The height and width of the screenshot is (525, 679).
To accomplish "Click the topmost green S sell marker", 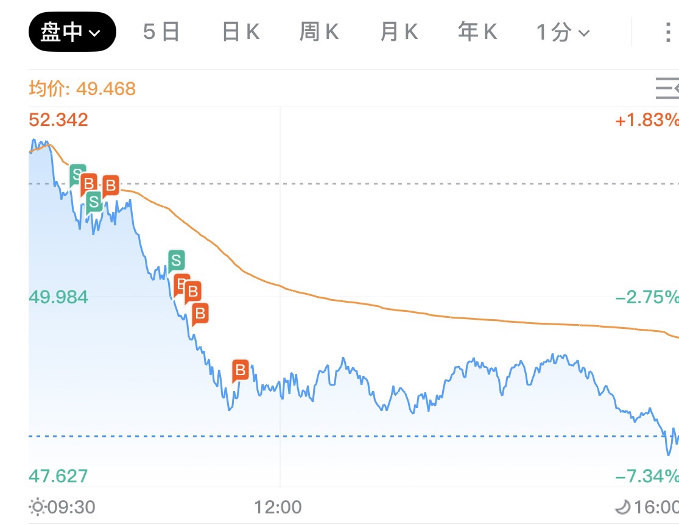I will pos(77,175).
